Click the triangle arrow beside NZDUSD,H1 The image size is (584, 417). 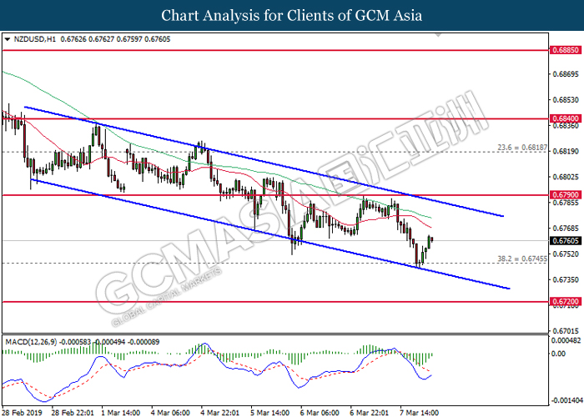coord(8,38)
